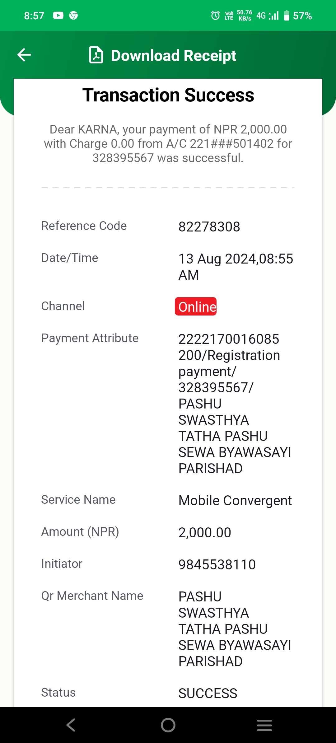Tap reference code 82278308
The image size is (336, 743).
[209, 227]
